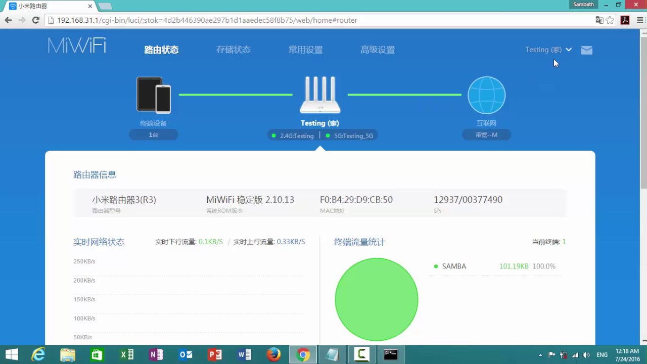Click the SAMBA device legend entry
647x364 pixels.
(x=454, y=266)
